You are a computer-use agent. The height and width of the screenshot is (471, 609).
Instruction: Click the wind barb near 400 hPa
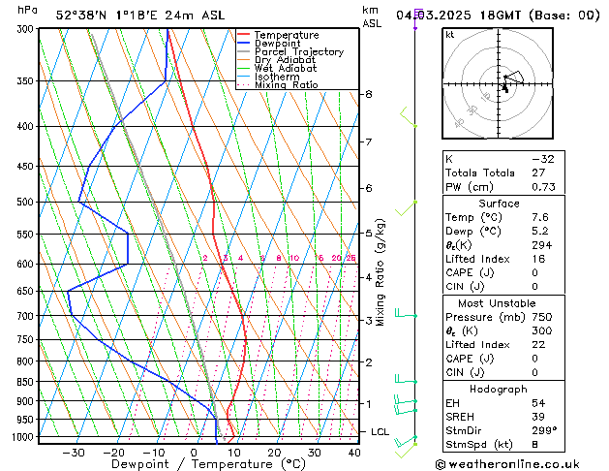point(409,119)
